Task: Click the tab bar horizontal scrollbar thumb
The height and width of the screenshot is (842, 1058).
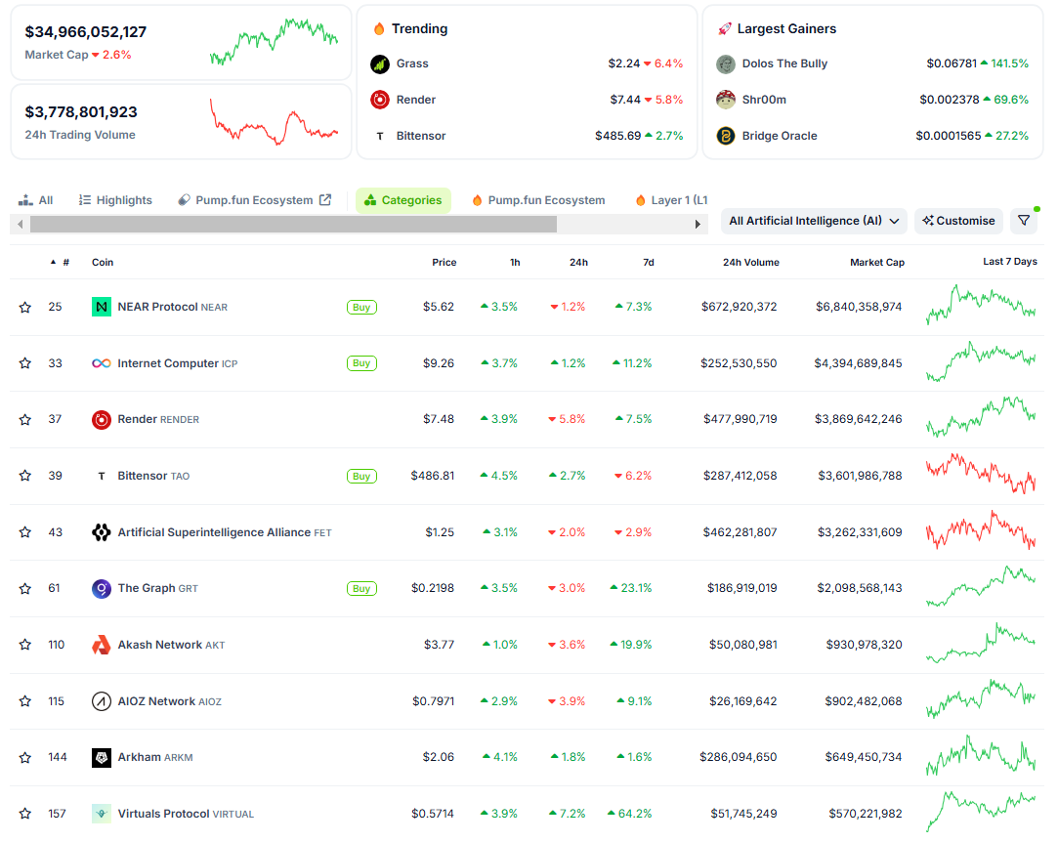Action: click(x=293, y=224)
